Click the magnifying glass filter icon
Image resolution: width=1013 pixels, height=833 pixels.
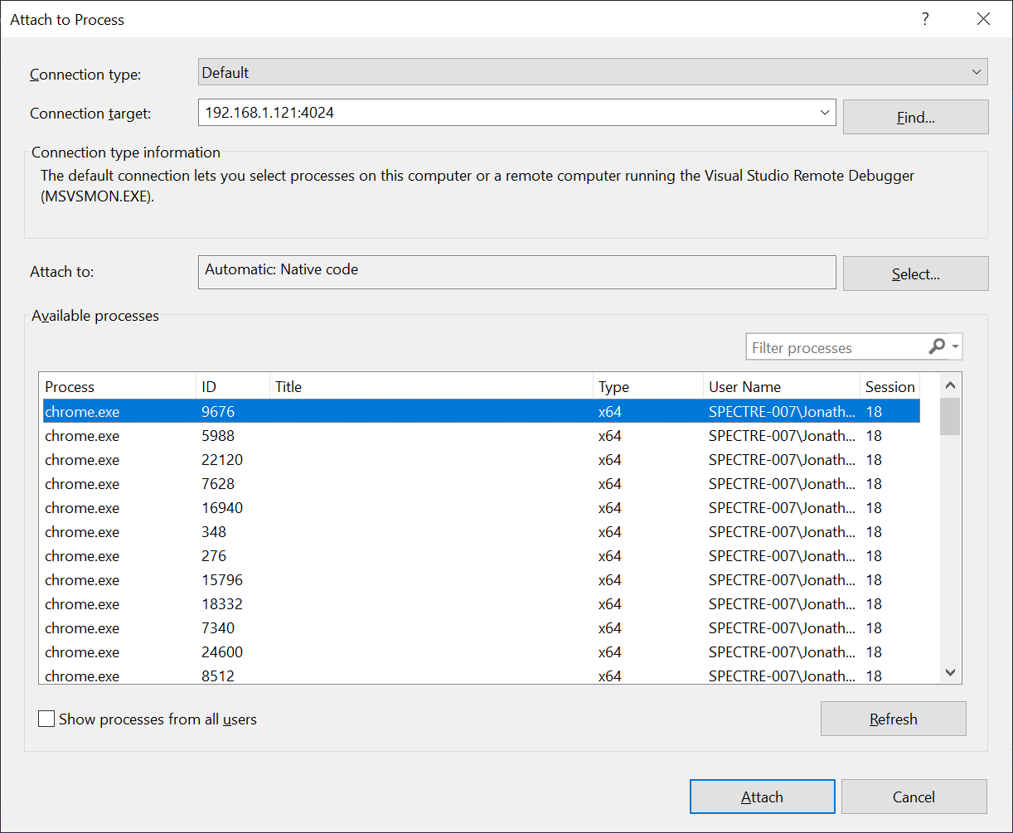[936, 346]
